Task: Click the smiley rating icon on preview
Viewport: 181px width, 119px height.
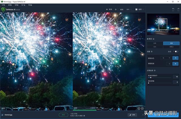Action: (139, 108)
